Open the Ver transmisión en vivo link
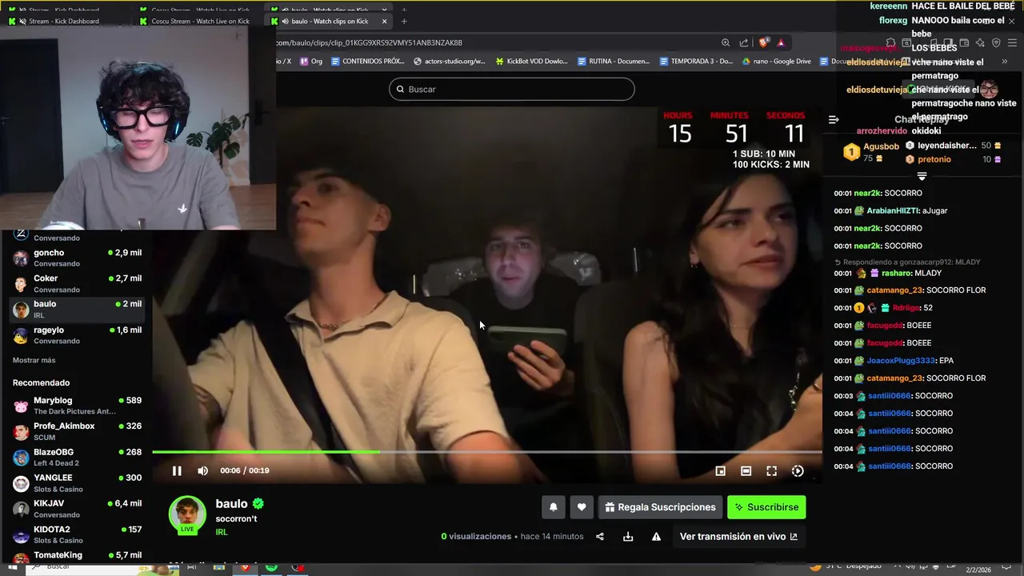The image size is (1024, 576). (x=738, y=537)
